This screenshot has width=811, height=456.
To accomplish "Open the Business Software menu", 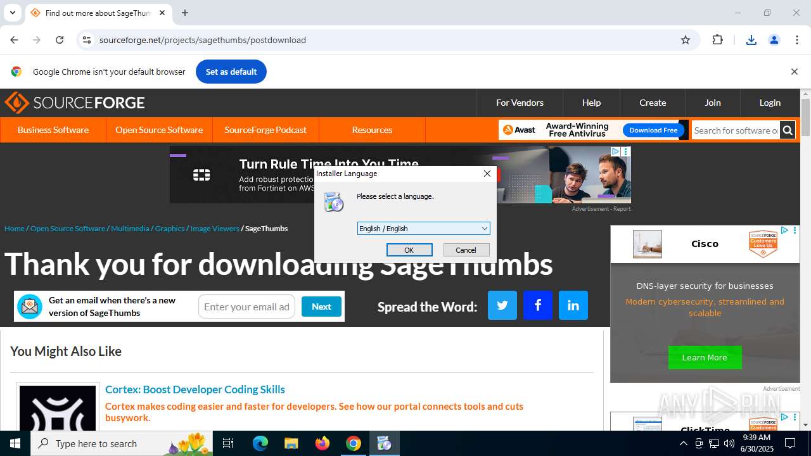I will 53,130.
